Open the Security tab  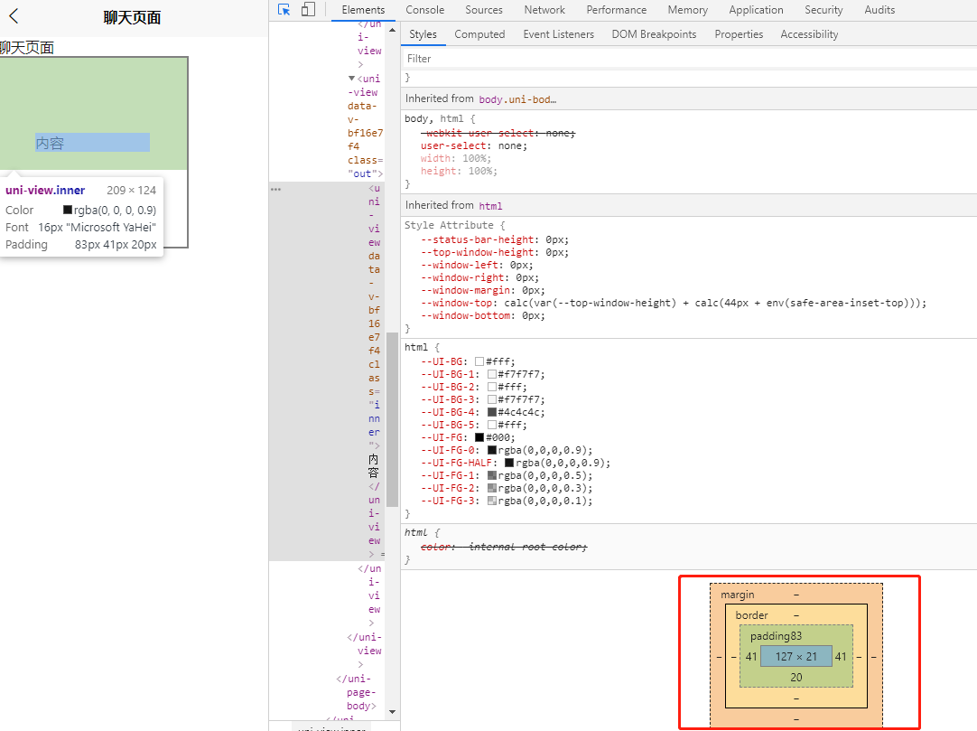(823, 10)
